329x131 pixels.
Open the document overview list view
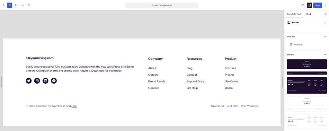(29, 5)
